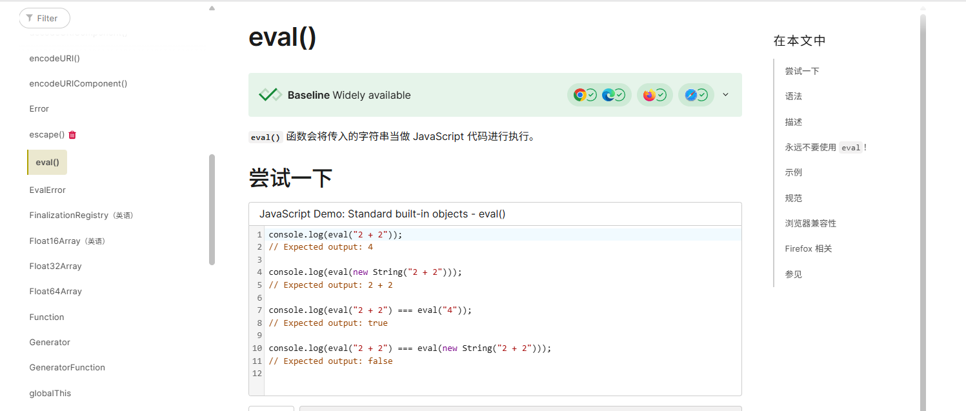This screenshot has width=966, height=411.
Task: Click the Firefox browser compatibility icon
Action: click(649, 95)
